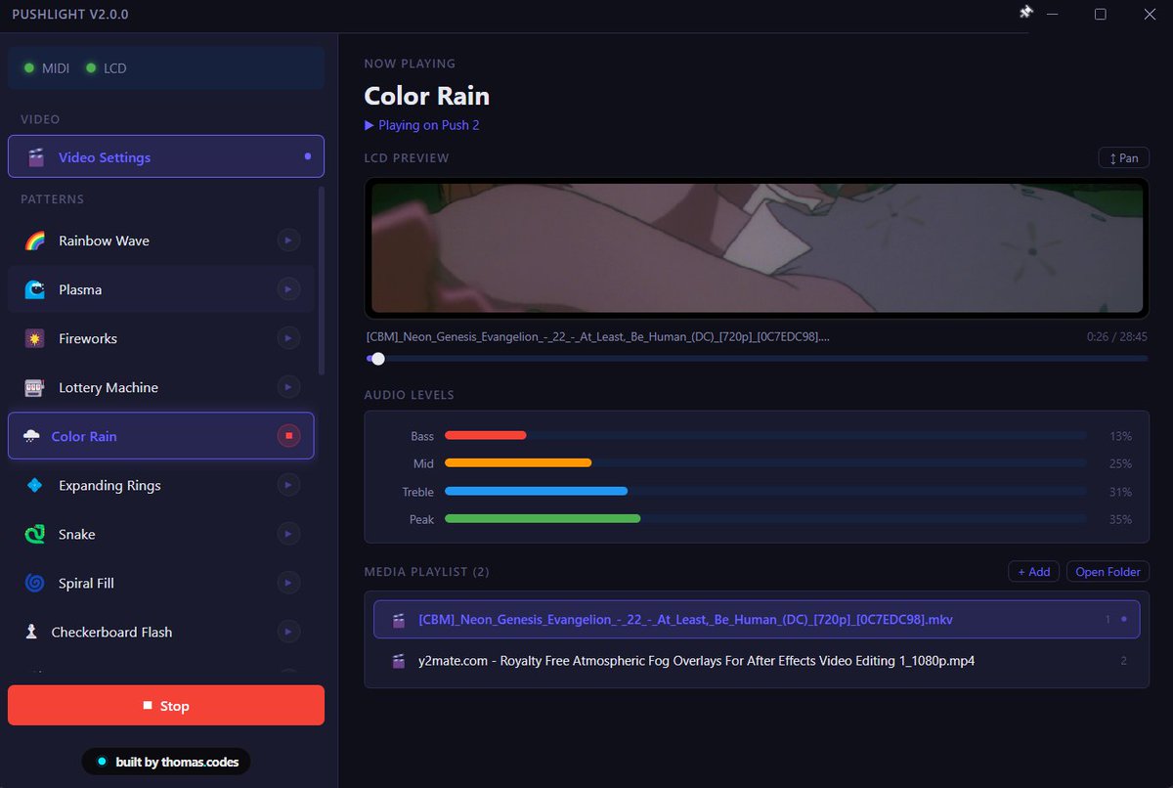This screenshot has width=1173, height=788.
Task: Click the Media Playlist (2) heading
Action: pyautogui.click(x=427, y=572)
